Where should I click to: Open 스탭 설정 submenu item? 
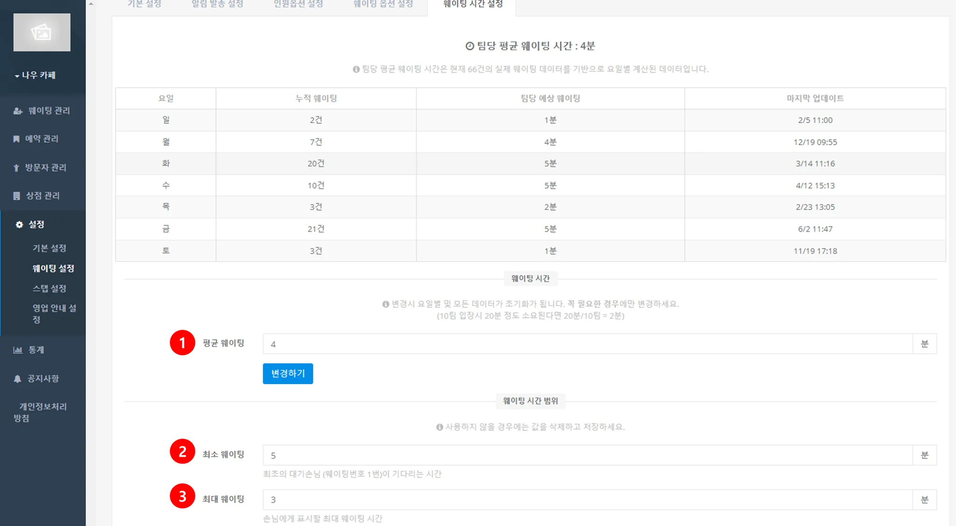[x=49, y=288]
